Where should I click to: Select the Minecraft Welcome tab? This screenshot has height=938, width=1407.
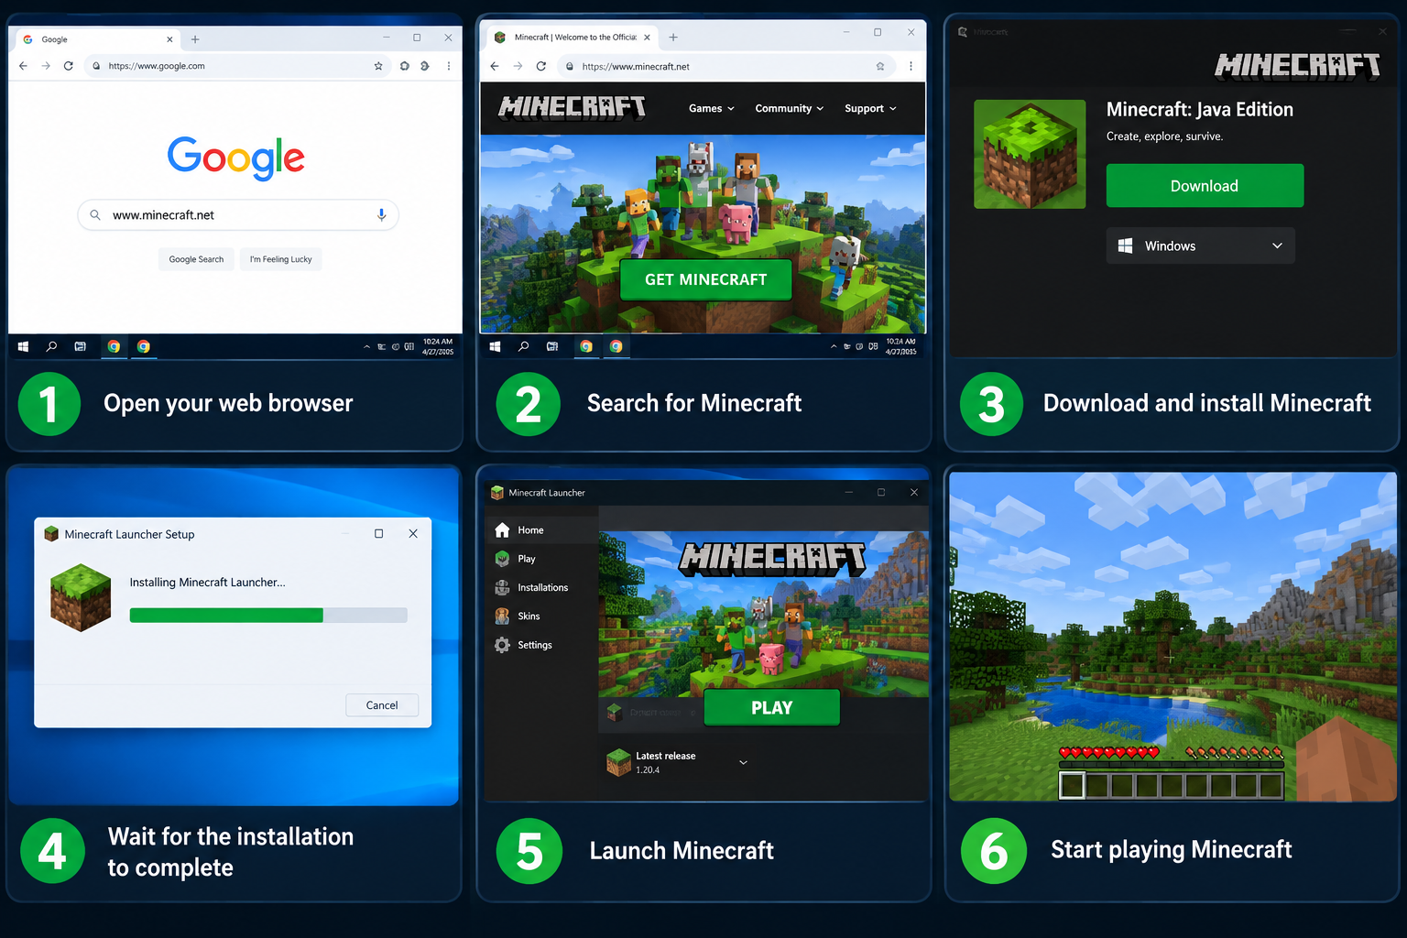coord(573,38)
